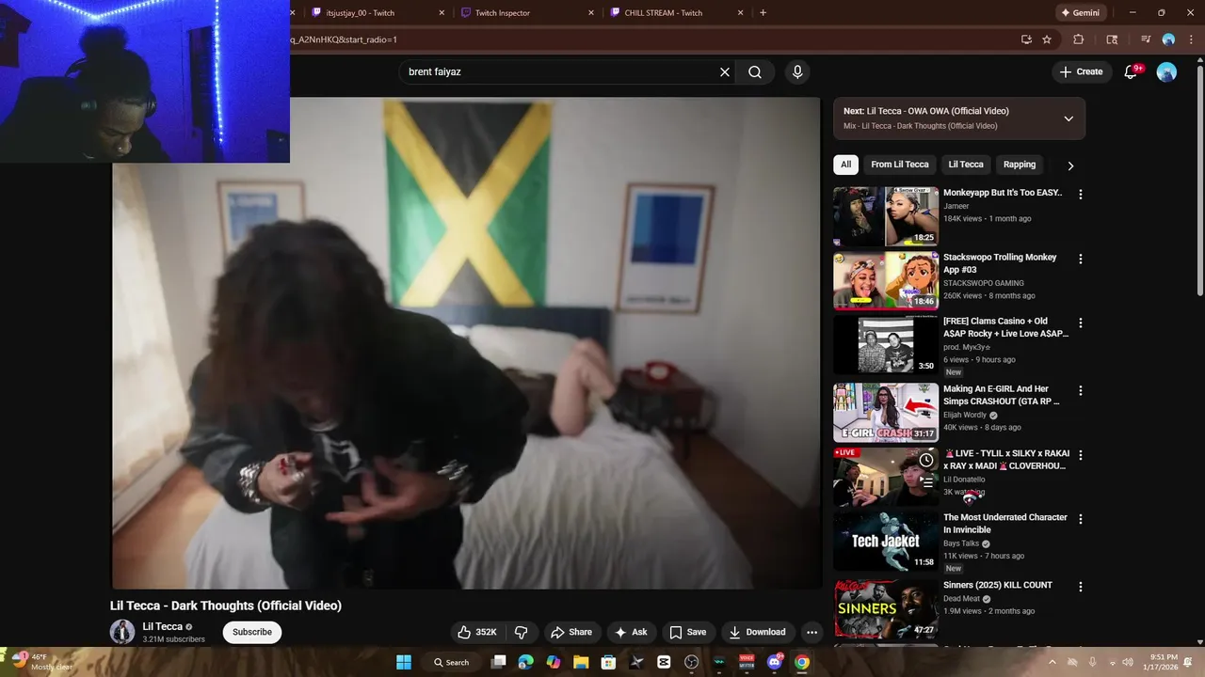Screen dimensions: 1205x677
Task: Open more actions ellipsis under the video
Action: click(811, 632)
